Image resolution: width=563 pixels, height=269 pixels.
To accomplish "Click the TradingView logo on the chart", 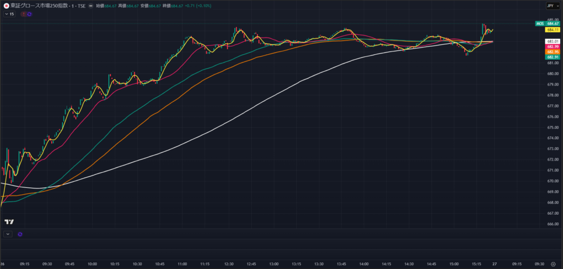I will 9,222.
